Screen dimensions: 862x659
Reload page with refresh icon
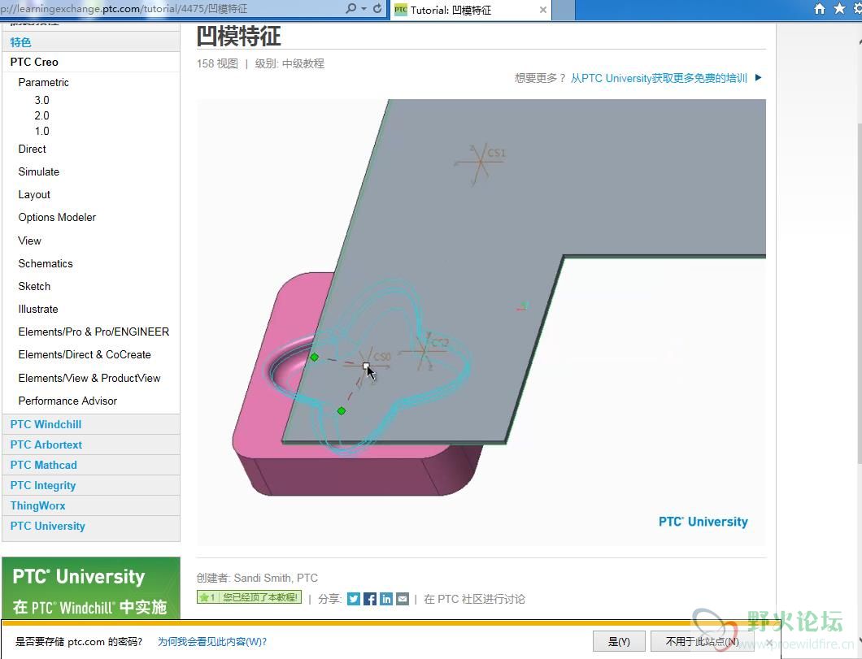377,9
